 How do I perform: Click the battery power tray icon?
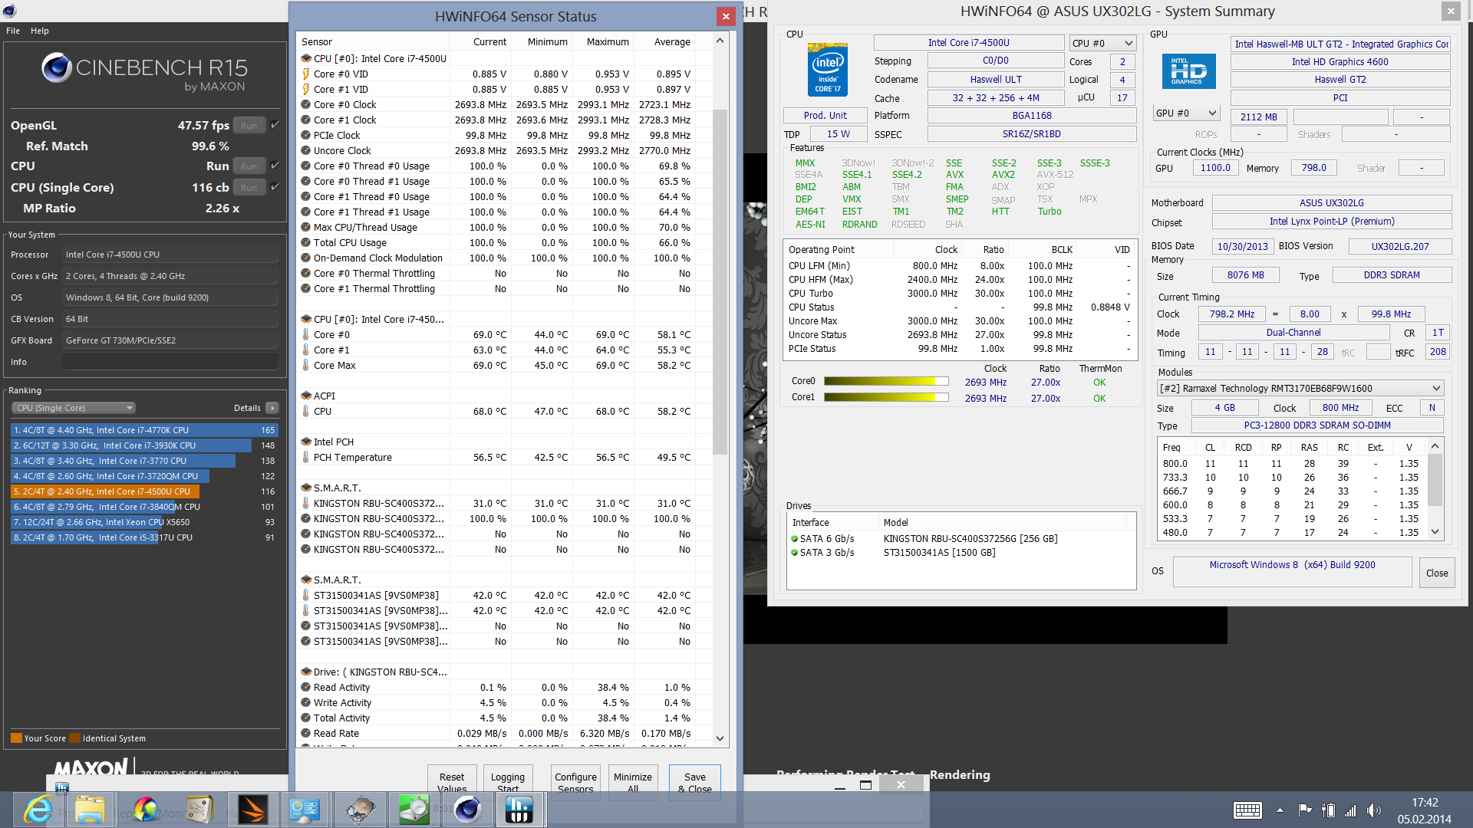[x=1328, y=810]
